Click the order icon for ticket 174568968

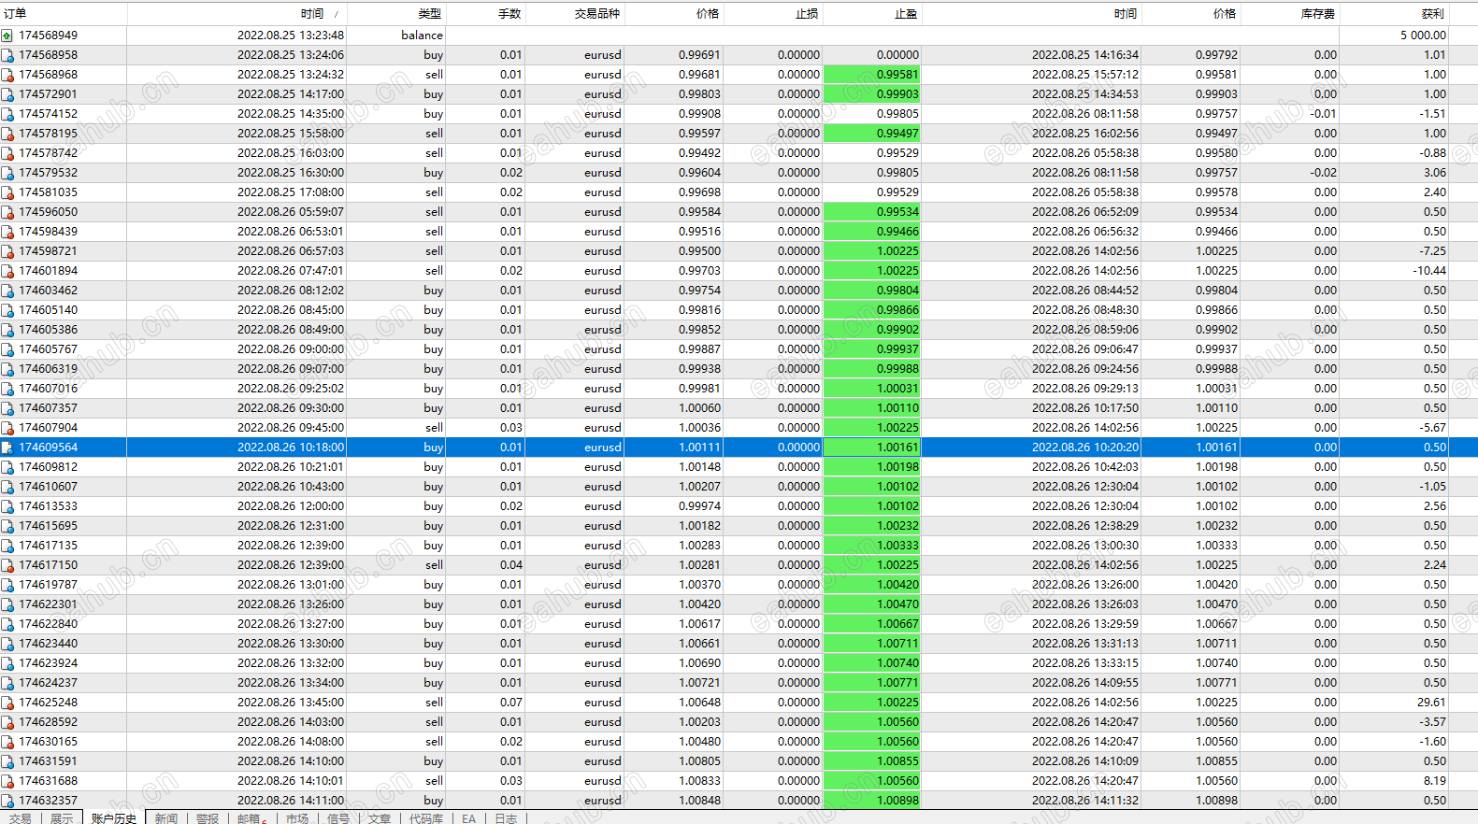click(x=7, y=75)
